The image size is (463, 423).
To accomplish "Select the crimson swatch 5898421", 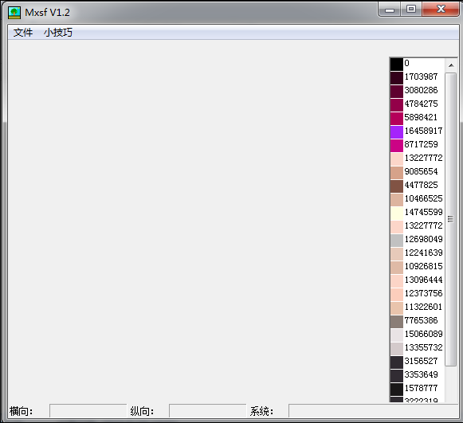I will point(397,119).
